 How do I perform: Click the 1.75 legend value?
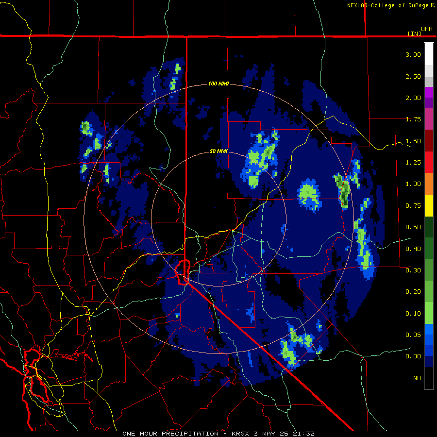pos(413,119)
